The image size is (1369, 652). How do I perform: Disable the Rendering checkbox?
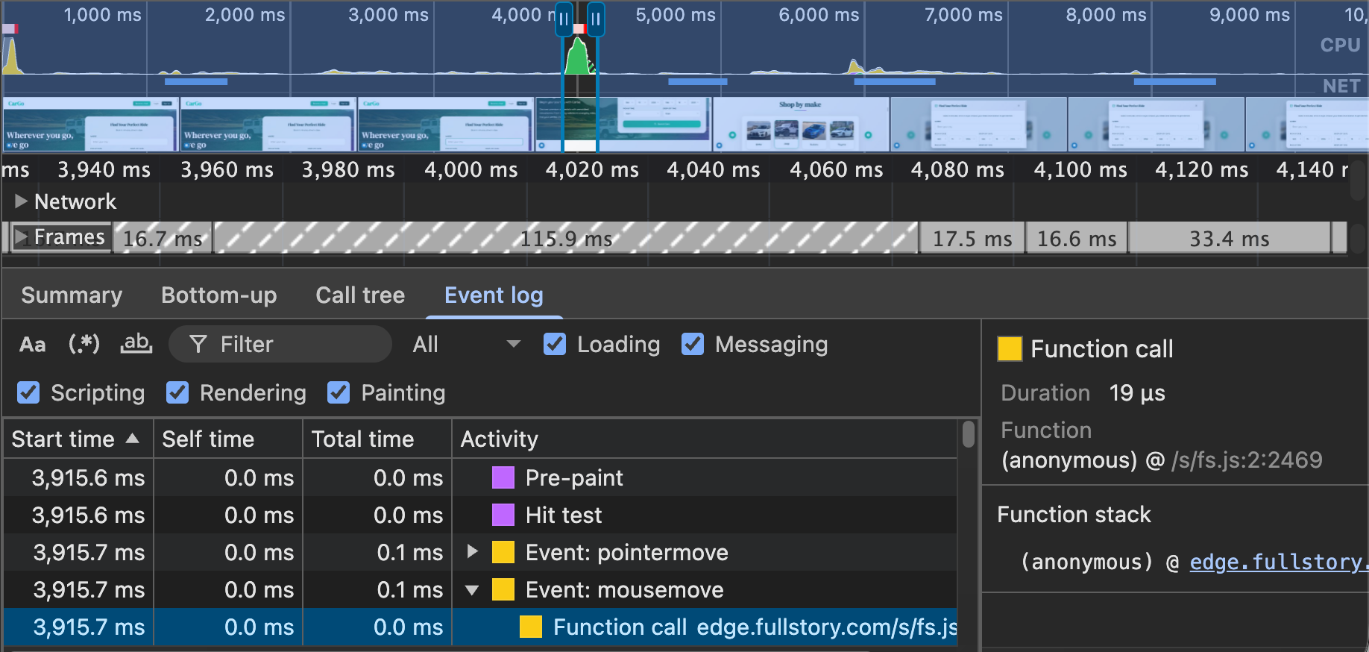click(x=177, y=392)
